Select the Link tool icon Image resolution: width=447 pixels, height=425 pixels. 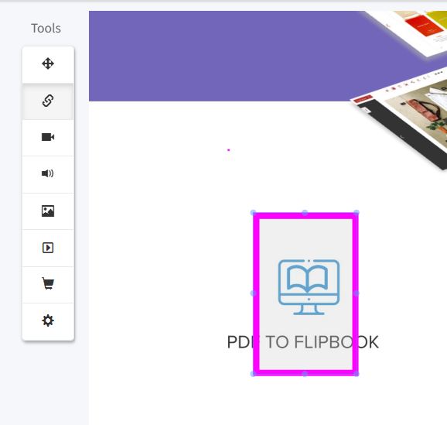pyautogui.click(x=48, y=101)
